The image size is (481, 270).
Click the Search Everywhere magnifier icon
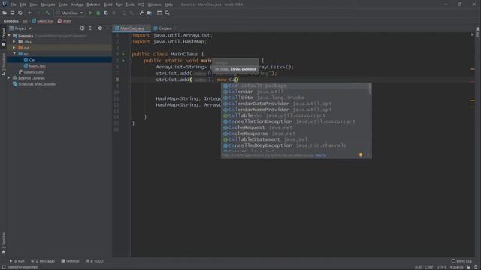click(167, 13)
